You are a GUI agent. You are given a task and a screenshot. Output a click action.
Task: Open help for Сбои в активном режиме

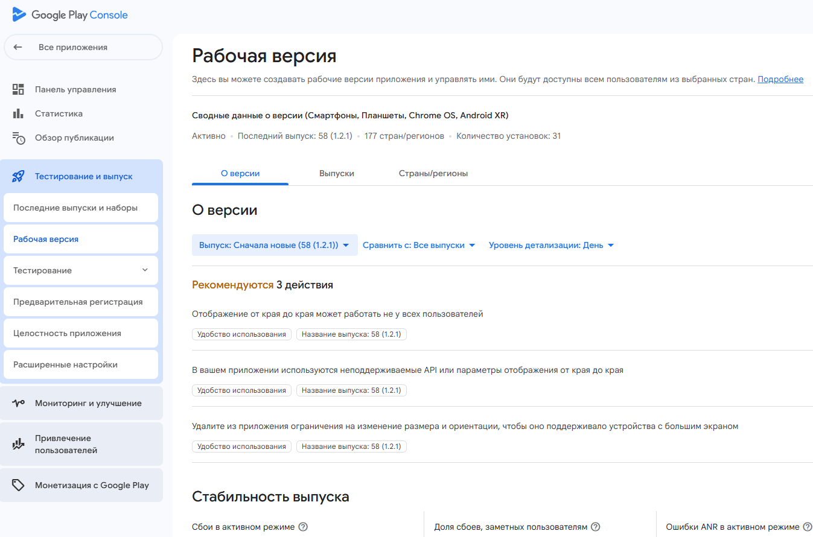tap(302, 526)
